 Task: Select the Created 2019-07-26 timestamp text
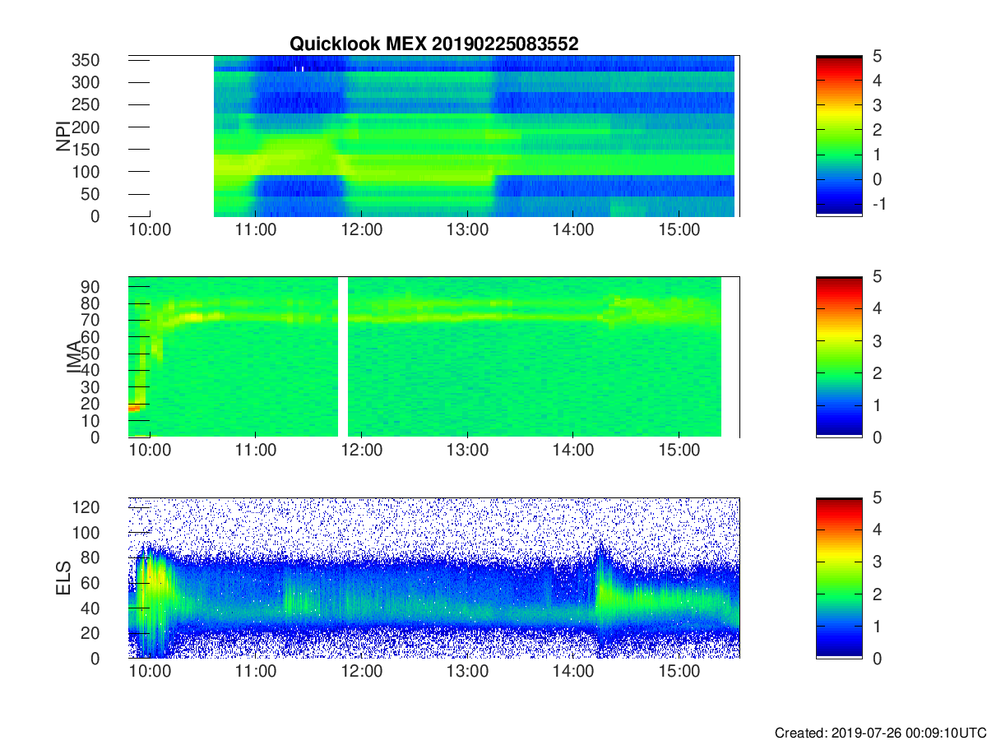(x=879, y=733)
